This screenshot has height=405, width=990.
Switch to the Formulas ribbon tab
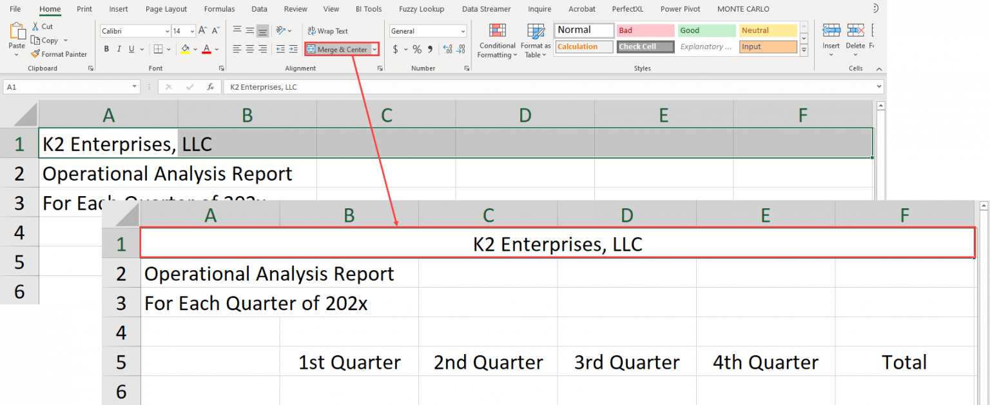coord(219,8)
